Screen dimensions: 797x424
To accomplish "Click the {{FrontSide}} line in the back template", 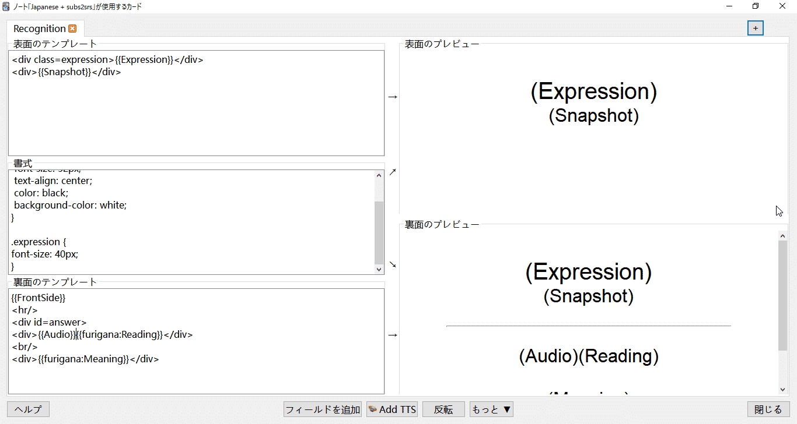I will [x=39, y=298].
